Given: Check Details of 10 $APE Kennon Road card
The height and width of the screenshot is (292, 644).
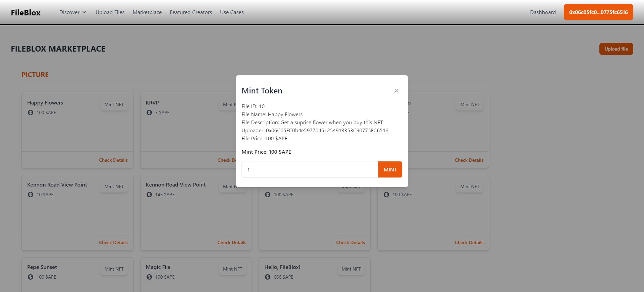Looking at the screenshot, I should coord(113,242).
